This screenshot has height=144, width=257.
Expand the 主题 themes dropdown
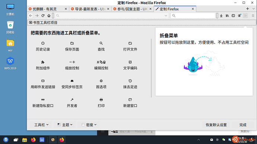click(x=65, y=125)
